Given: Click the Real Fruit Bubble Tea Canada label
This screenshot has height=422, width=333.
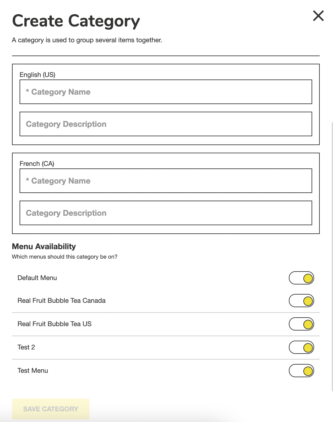Looking at the screenshot, I should coord(61,301).
